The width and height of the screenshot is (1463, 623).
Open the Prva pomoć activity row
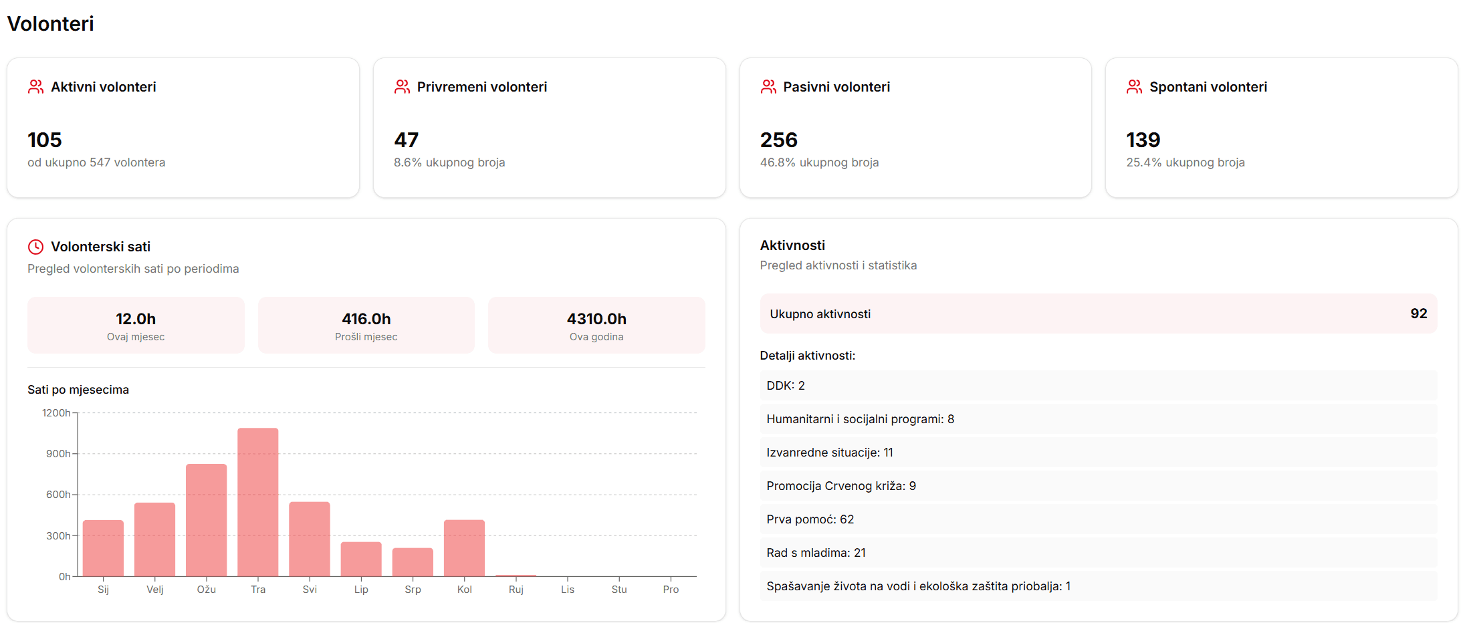(x=1098, y=519)
